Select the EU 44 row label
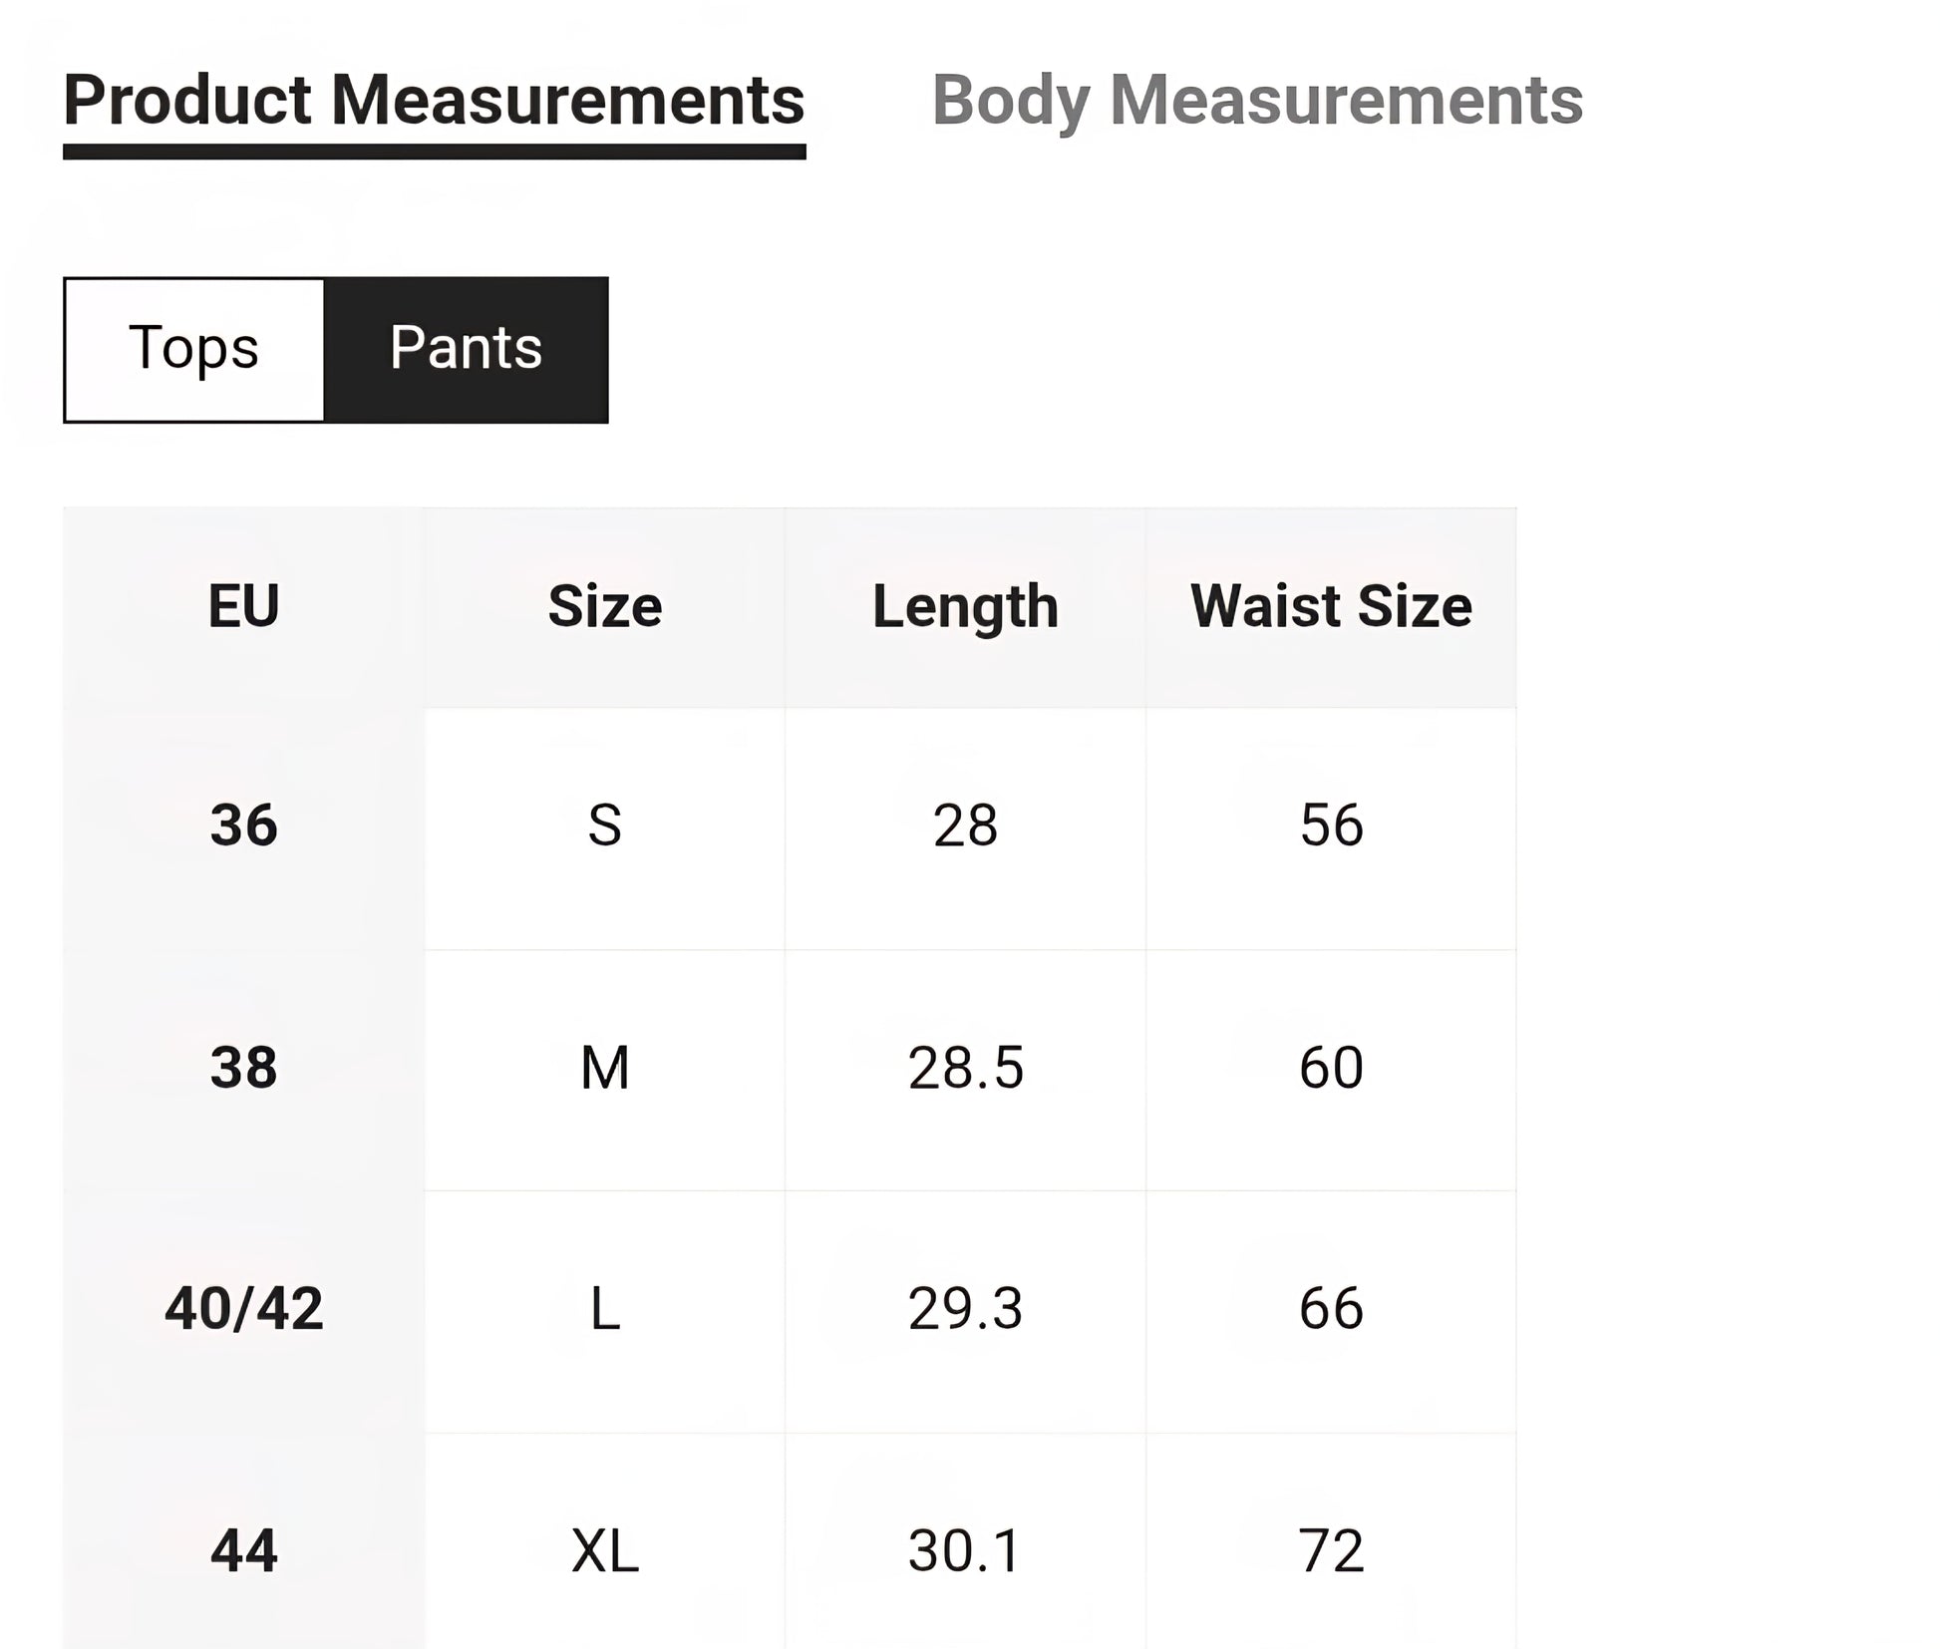 243,1551
